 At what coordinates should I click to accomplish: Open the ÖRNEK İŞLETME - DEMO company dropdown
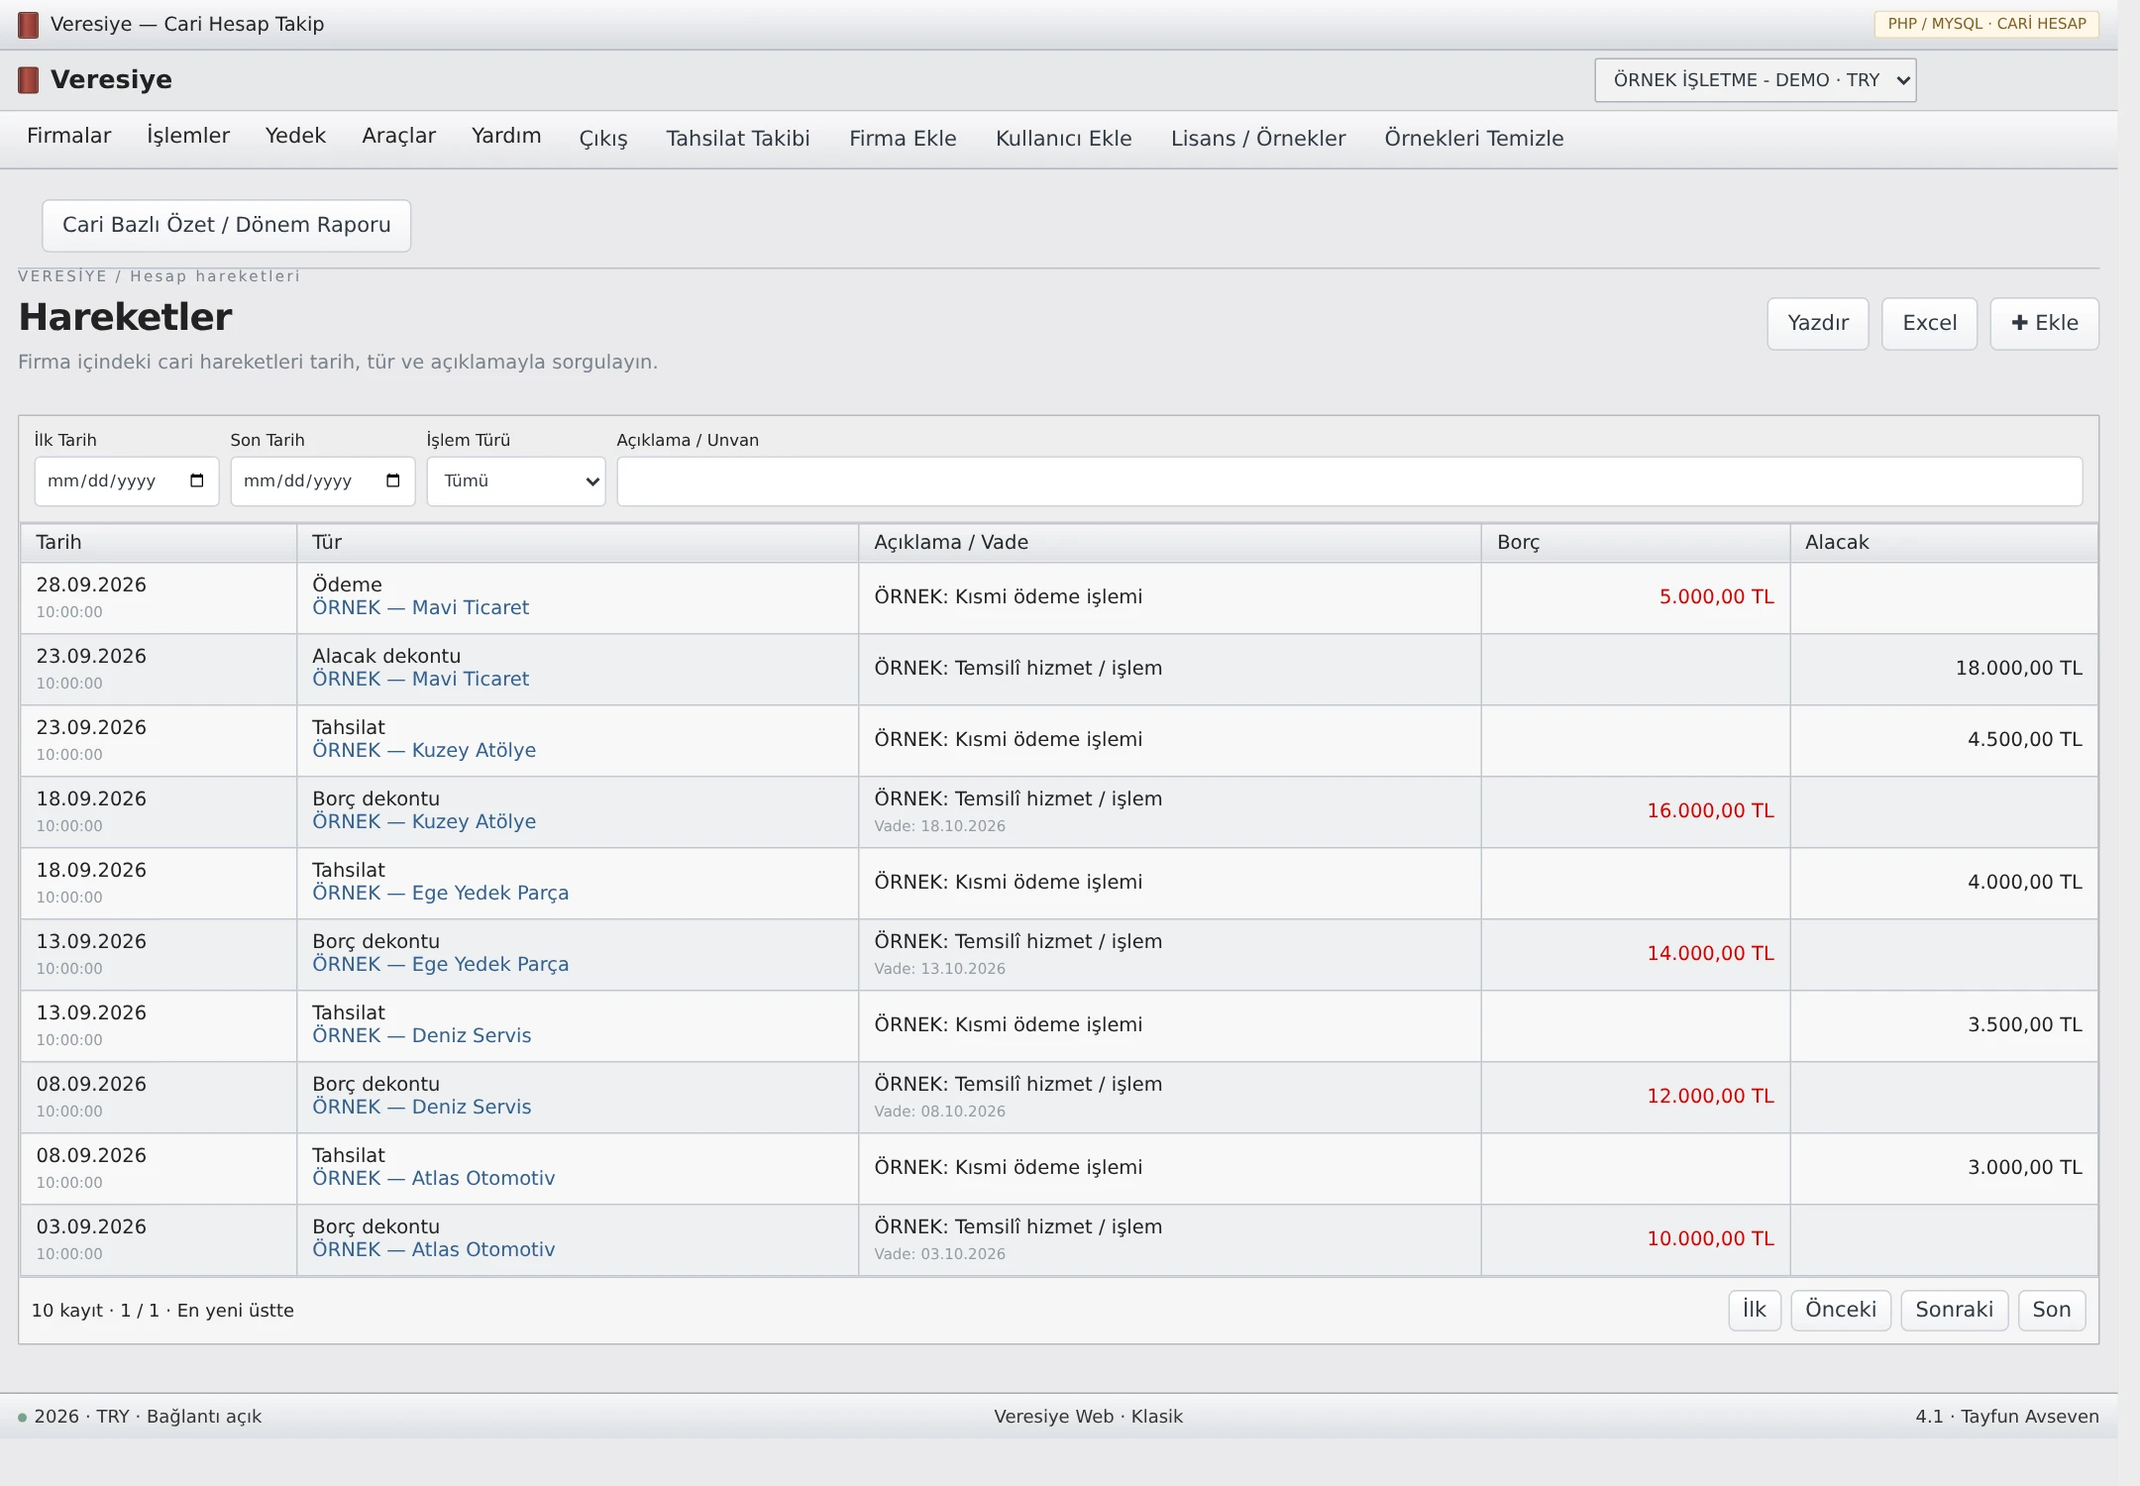coord(1756,80)
